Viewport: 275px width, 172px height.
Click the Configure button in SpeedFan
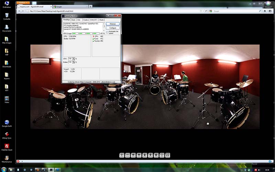pos(112,28)
